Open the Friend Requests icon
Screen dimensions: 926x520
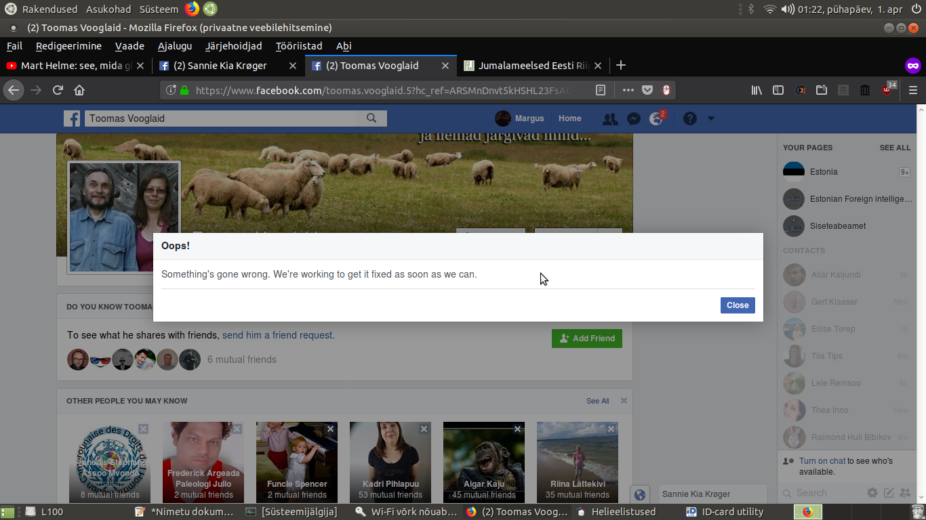pyautogui.click(x=610, y=118)
